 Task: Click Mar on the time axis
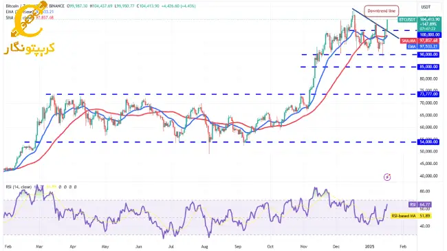pyautogui.click(x=39, y=246)
